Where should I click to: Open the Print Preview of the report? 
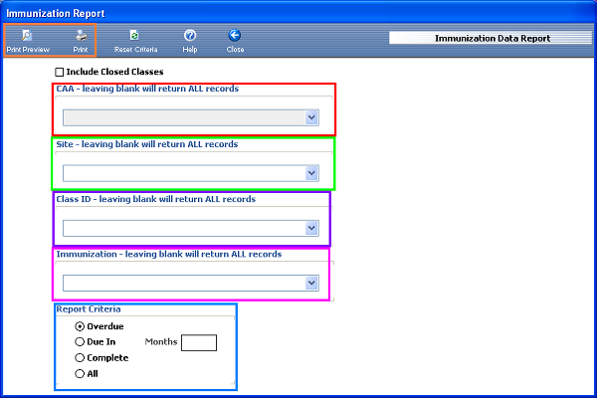27,40
